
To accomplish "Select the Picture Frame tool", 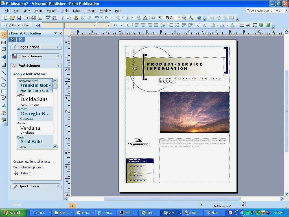I will click(x=4, y=64).
